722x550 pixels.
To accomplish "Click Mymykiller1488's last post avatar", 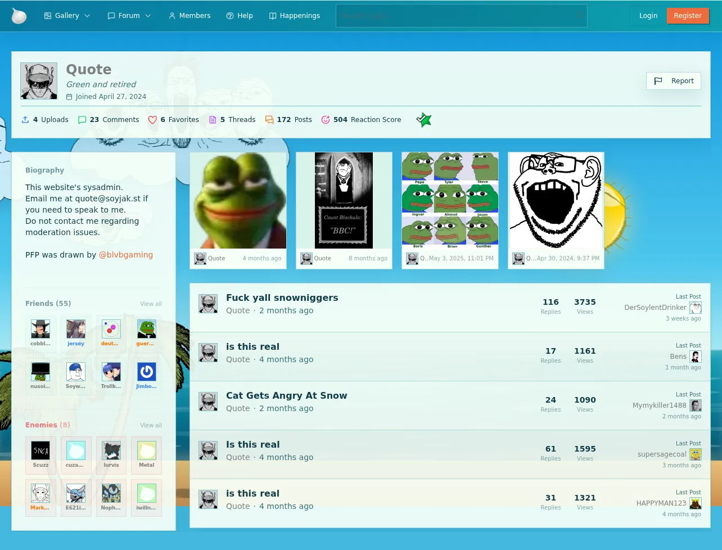I will coord(696,405).
